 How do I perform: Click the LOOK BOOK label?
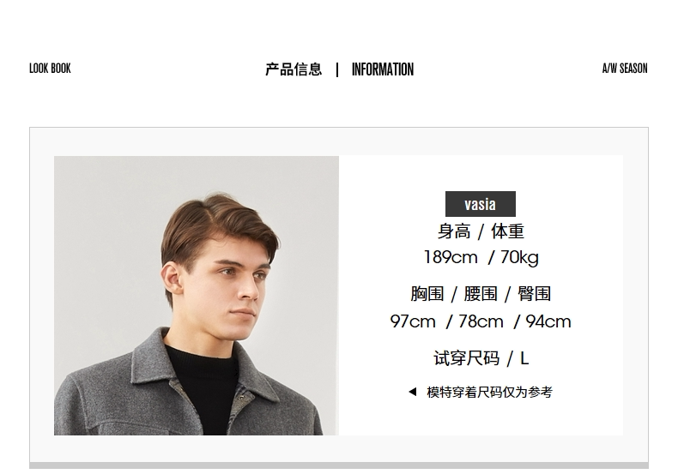click(x=50, y=69)
